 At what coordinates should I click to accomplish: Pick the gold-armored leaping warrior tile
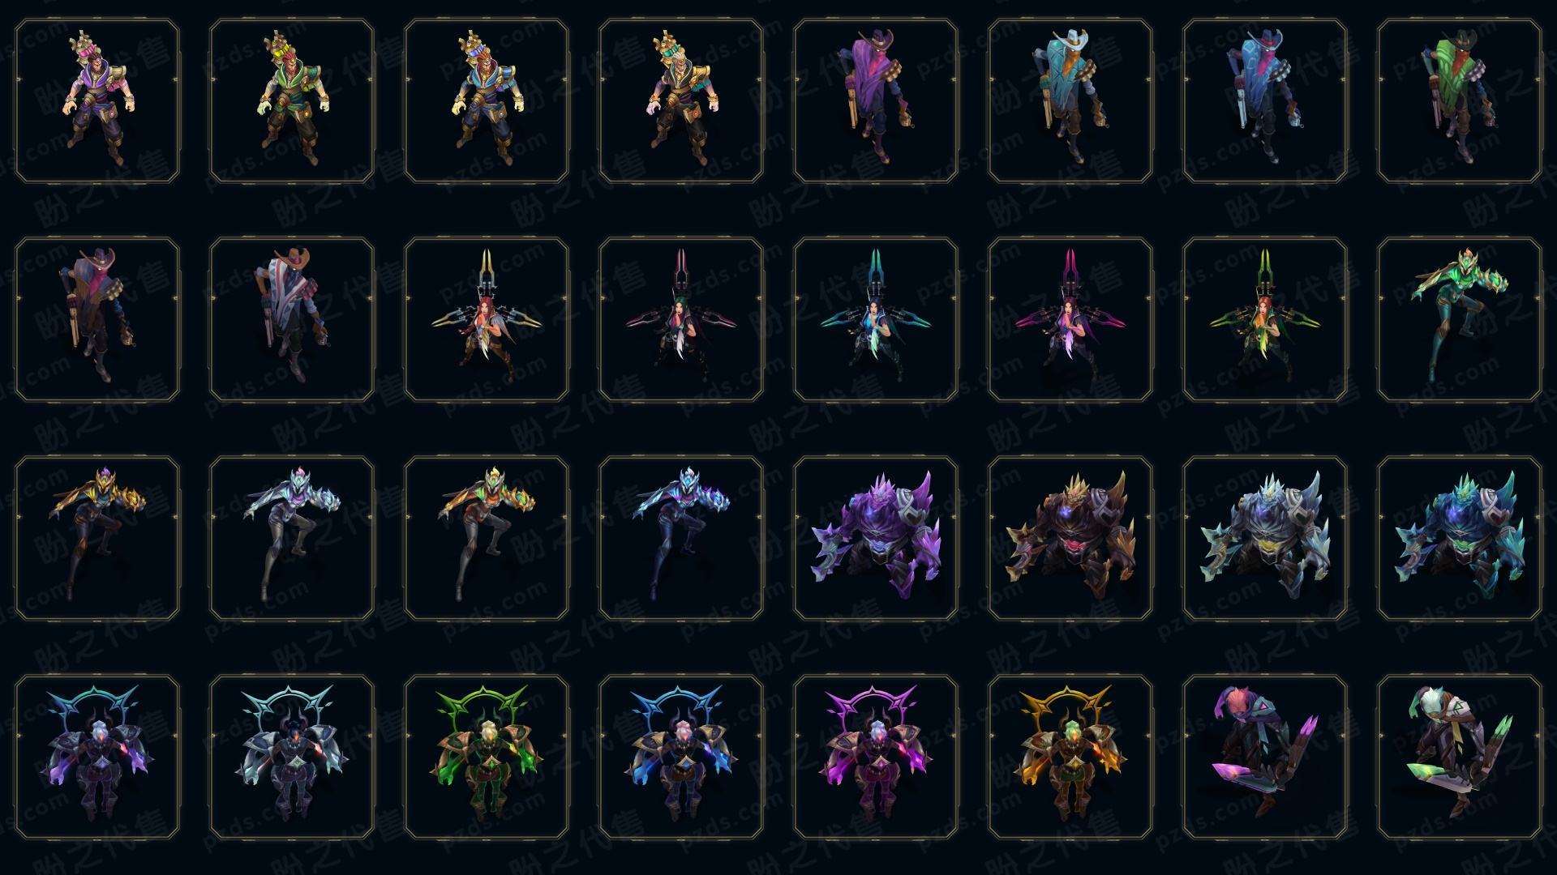coord(97,538)
